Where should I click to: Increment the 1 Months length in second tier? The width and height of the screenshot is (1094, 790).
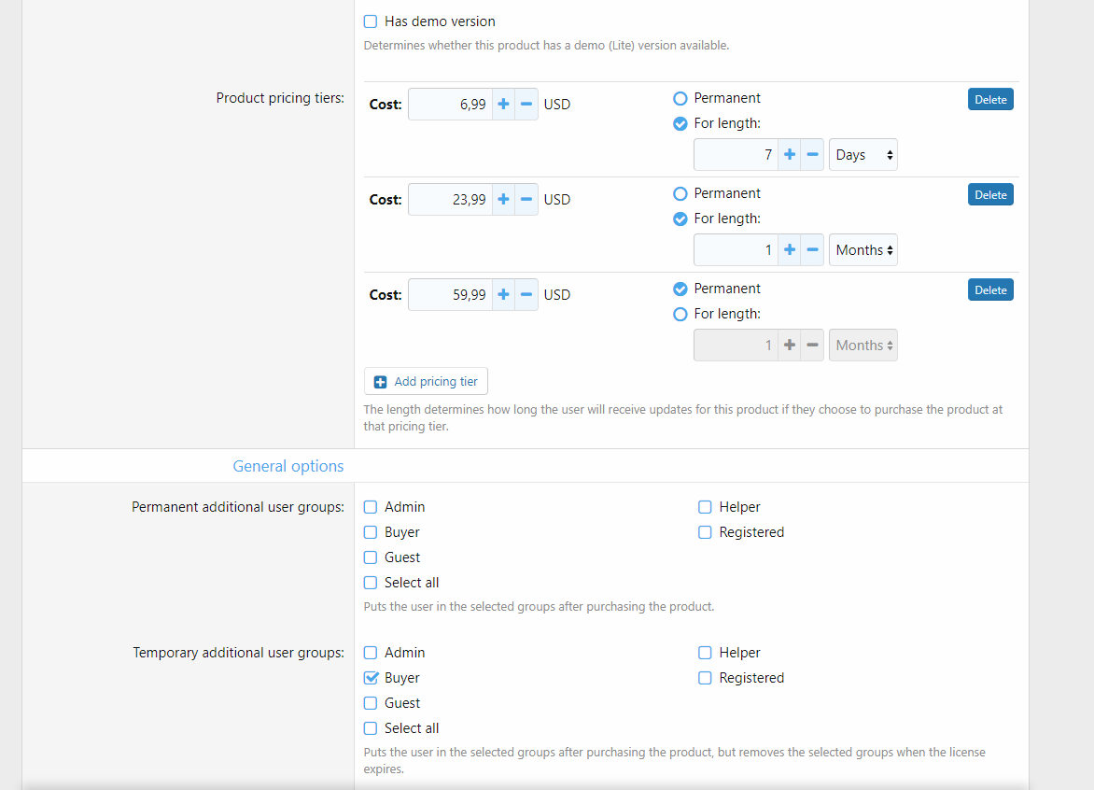tap(790, 250)
